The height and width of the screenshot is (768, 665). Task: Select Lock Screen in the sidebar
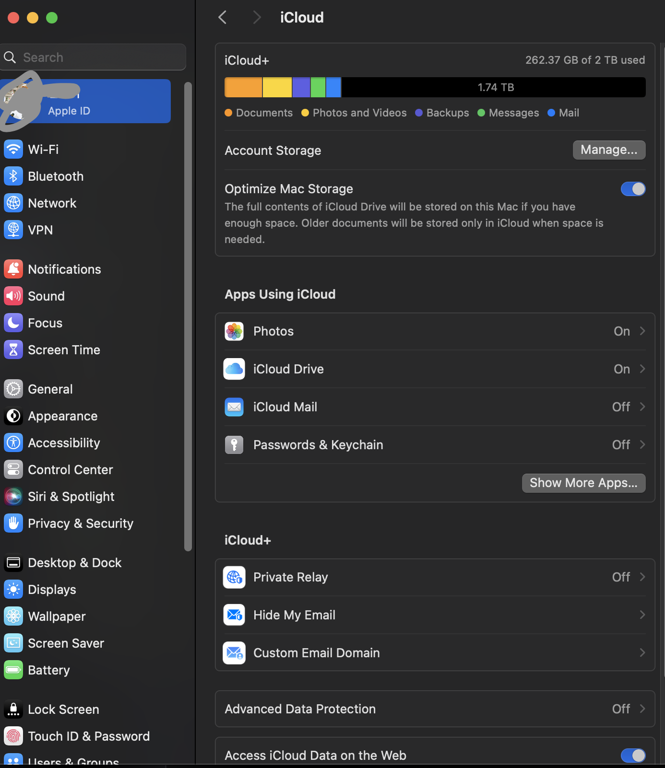pos(85,709)
